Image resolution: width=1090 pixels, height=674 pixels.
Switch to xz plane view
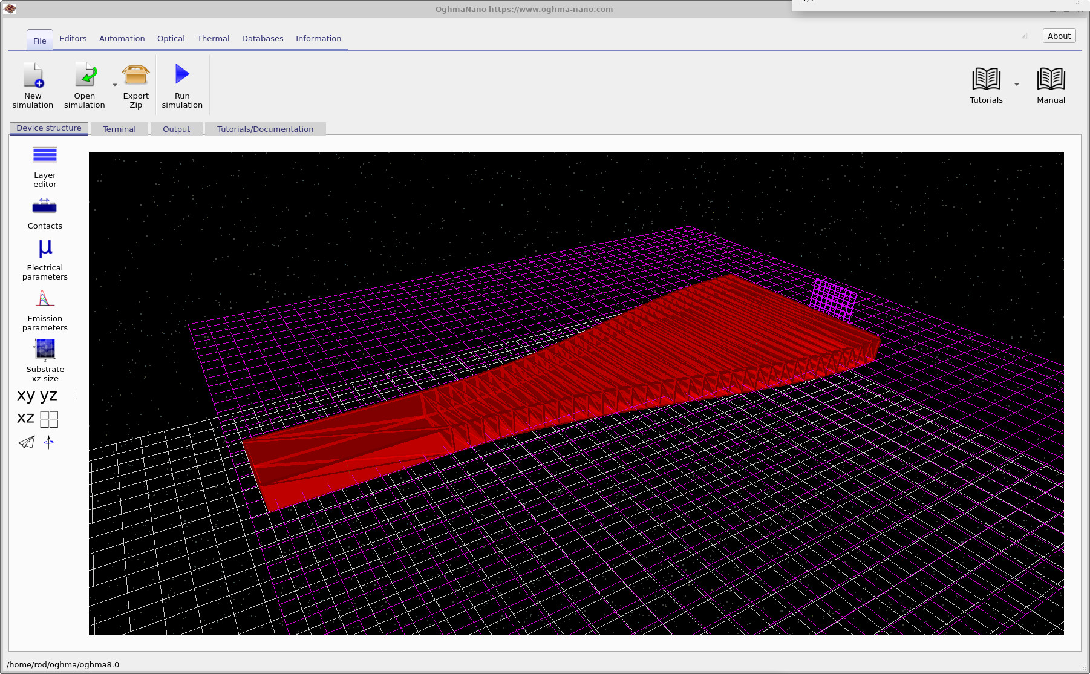point(26,418)
